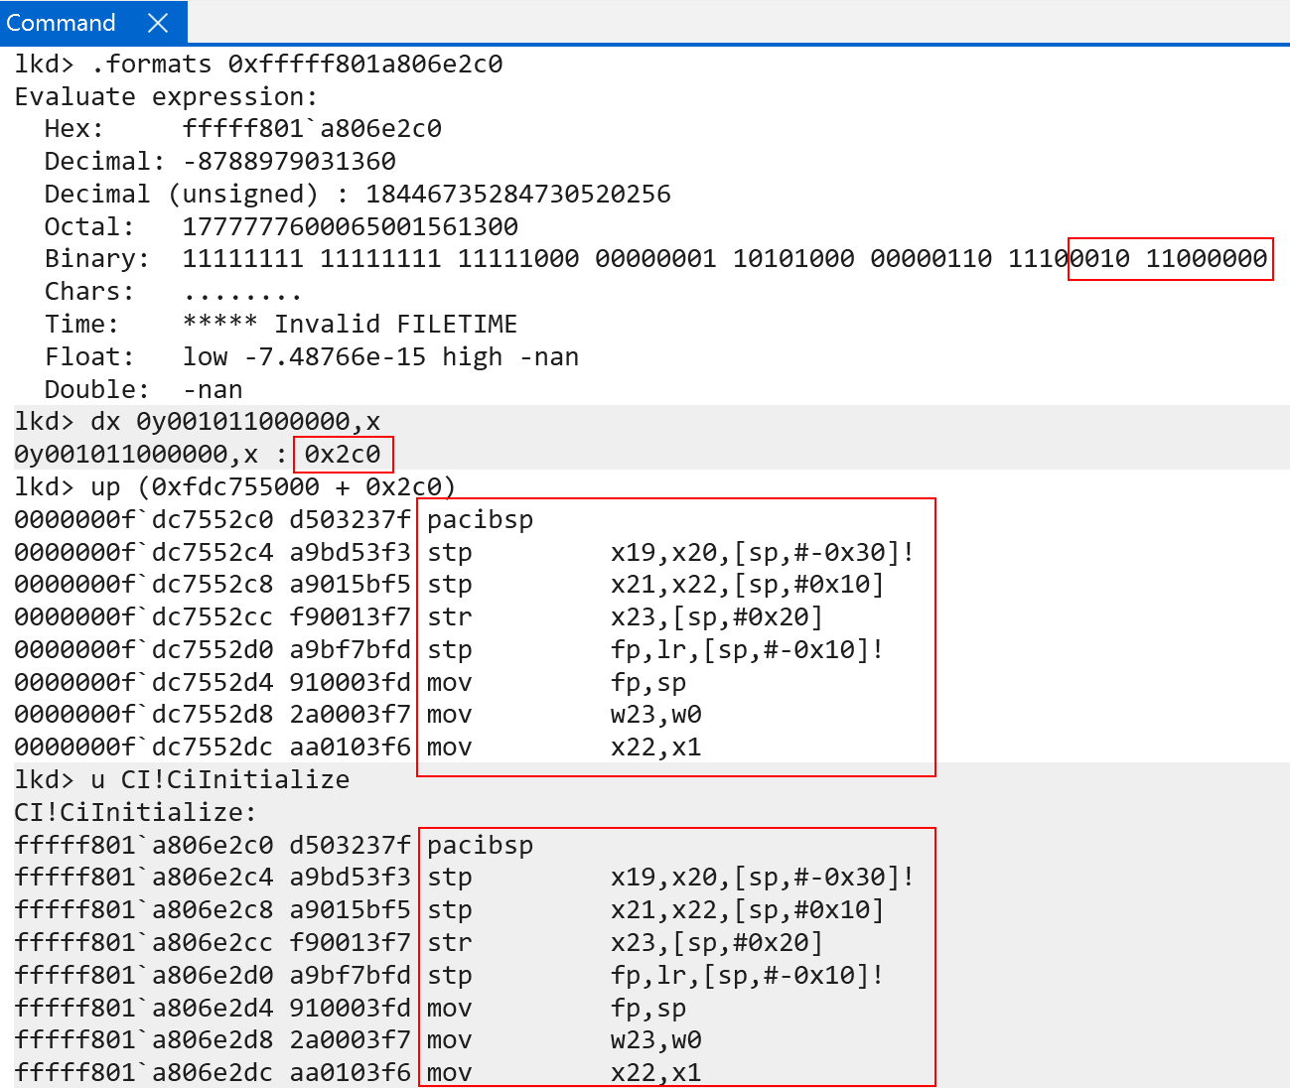This screenshot has width=1290, height=1088.
Task: Select the Hex value fffff801`a806e2c0 in .formats output
Action: (312, 129)
